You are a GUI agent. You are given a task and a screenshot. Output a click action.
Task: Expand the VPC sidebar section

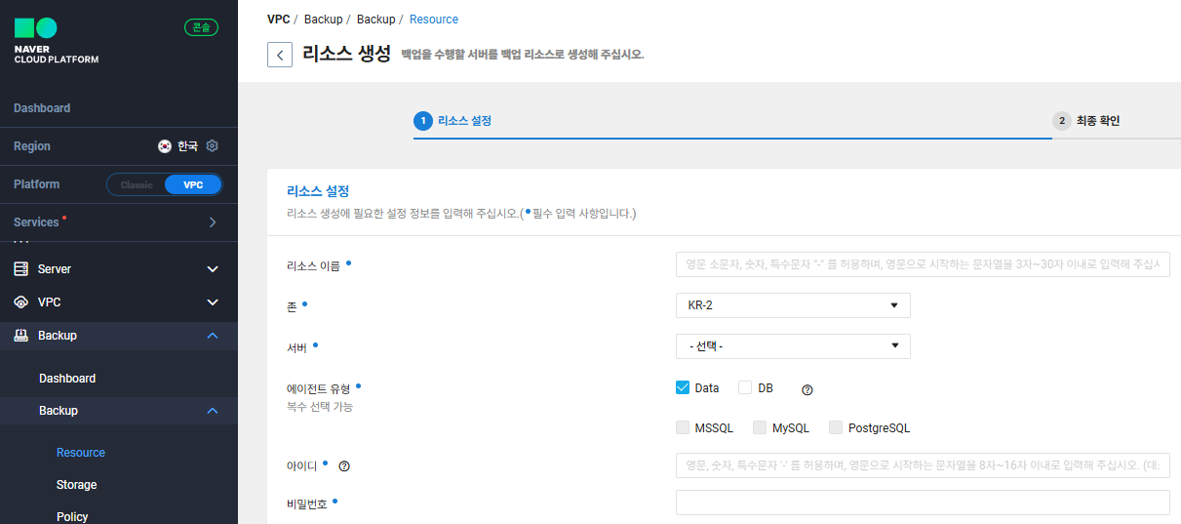tap(213, 302)
